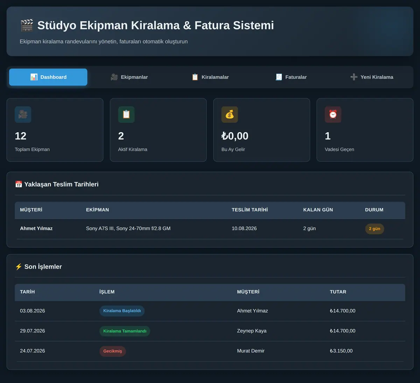Viewport: 420px width, 383px height.
Task: Click customer Murat Demir
Action: 251,351
